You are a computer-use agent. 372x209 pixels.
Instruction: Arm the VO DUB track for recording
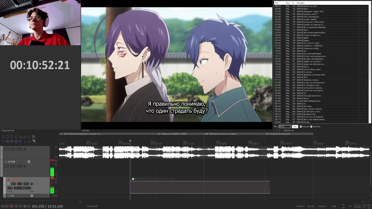(6, 162)
